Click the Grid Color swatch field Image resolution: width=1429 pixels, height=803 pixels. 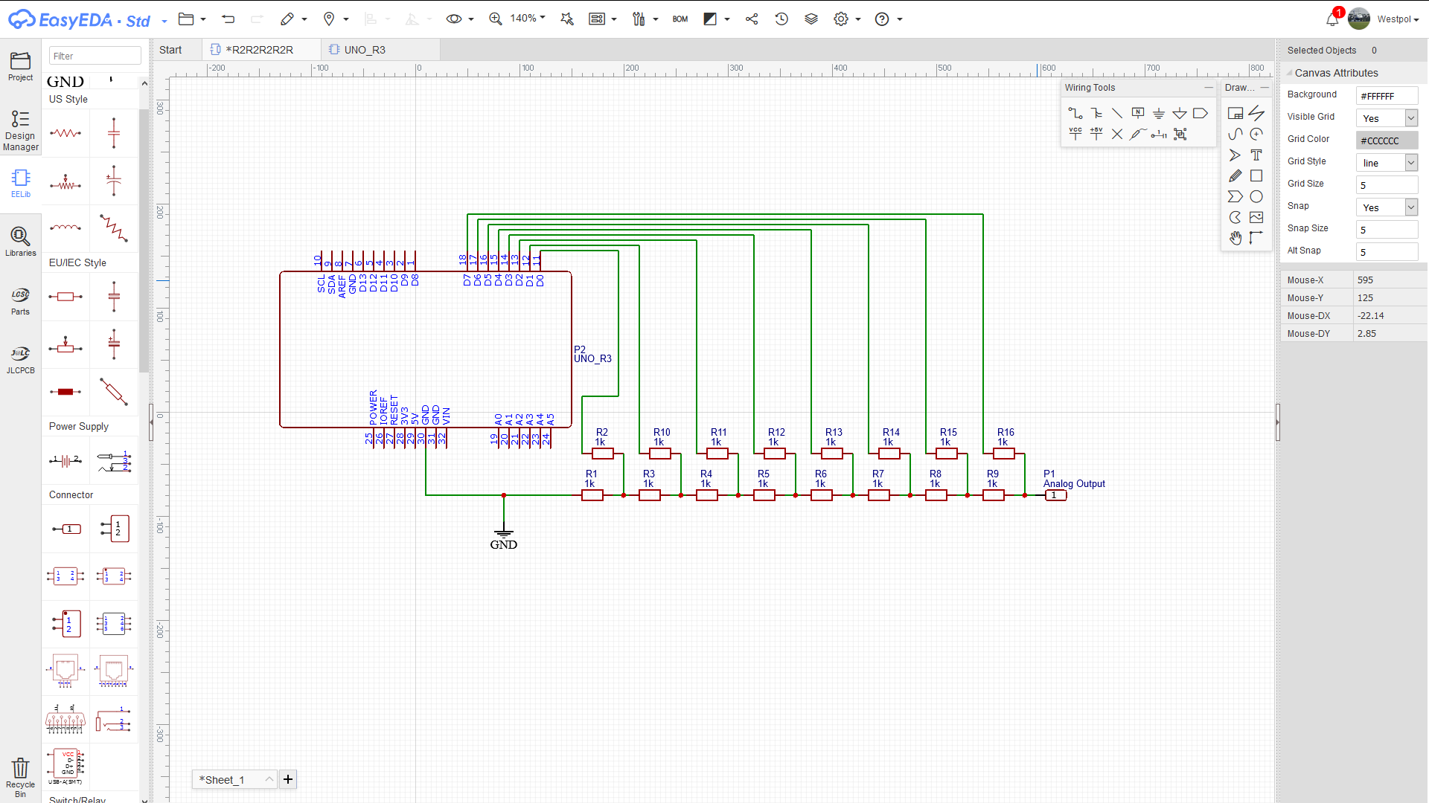(1386, 141)
